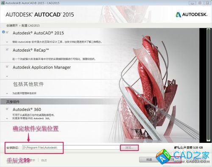Click the vertical scrollbar of the product list
Image resolution: width=212 pixels, height=167 pixels.
208,85
